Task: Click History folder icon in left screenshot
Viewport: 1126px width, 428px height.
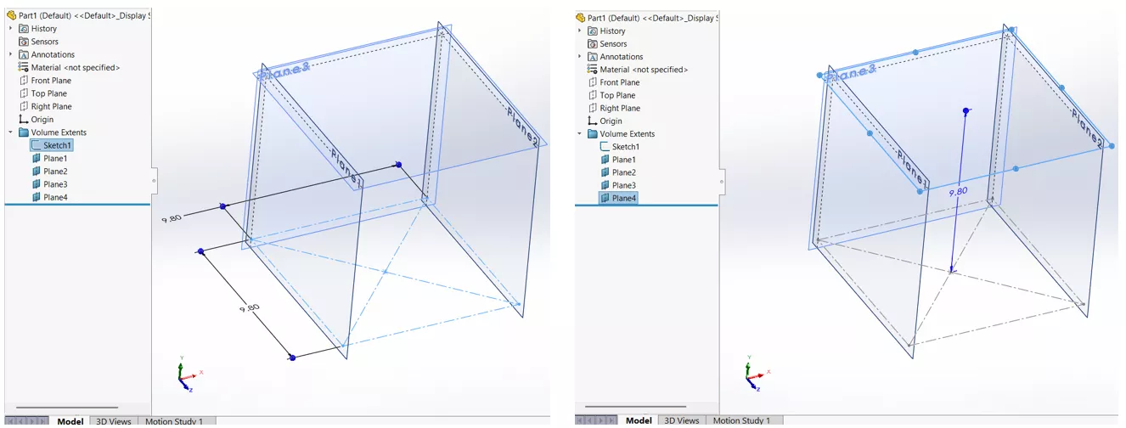Action: tap(24, 29)
